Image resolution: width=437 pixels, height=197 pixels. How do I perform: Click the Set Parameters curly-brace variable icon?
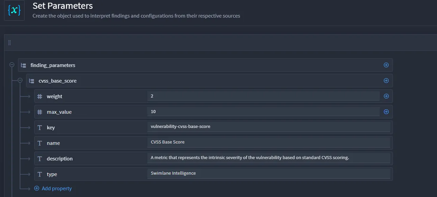[x=14, y=10]
